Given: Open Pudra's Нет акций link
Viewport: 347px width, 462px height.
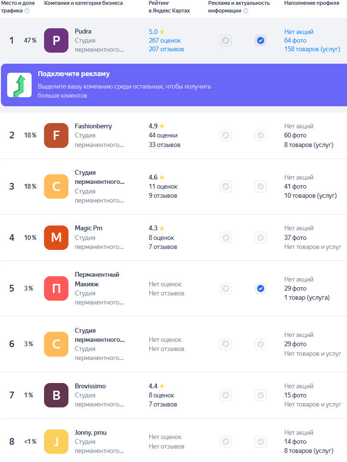Looking at the screenshot, I should (x=299, y=32).
